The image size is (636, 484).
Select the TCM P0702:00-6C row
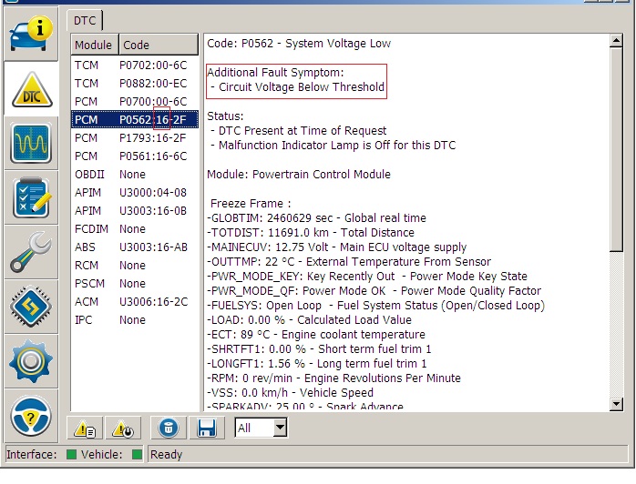click(x=134, y=65)
